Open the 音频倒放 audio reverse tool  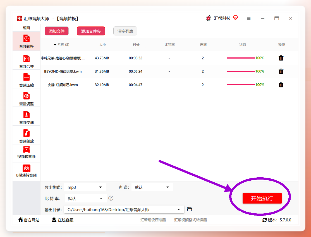click(x=26, y=136)
